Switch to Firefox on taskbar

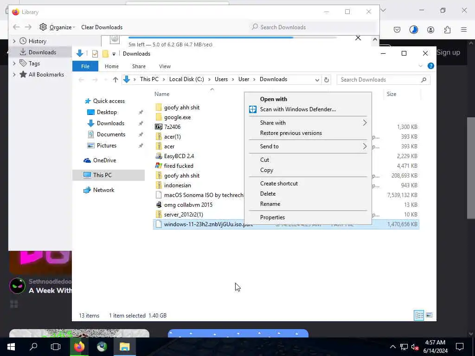pyautogui.click(x=79, y=347)
